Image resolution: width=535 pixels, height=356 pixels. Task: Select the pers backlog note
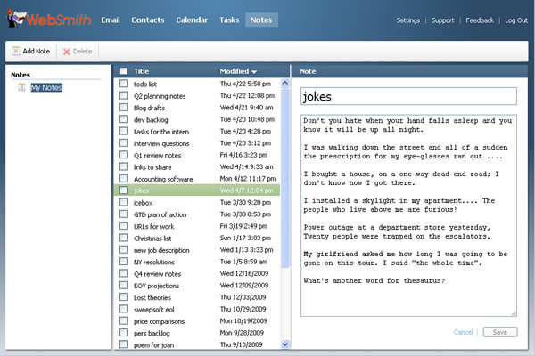[x=152, y=333]
